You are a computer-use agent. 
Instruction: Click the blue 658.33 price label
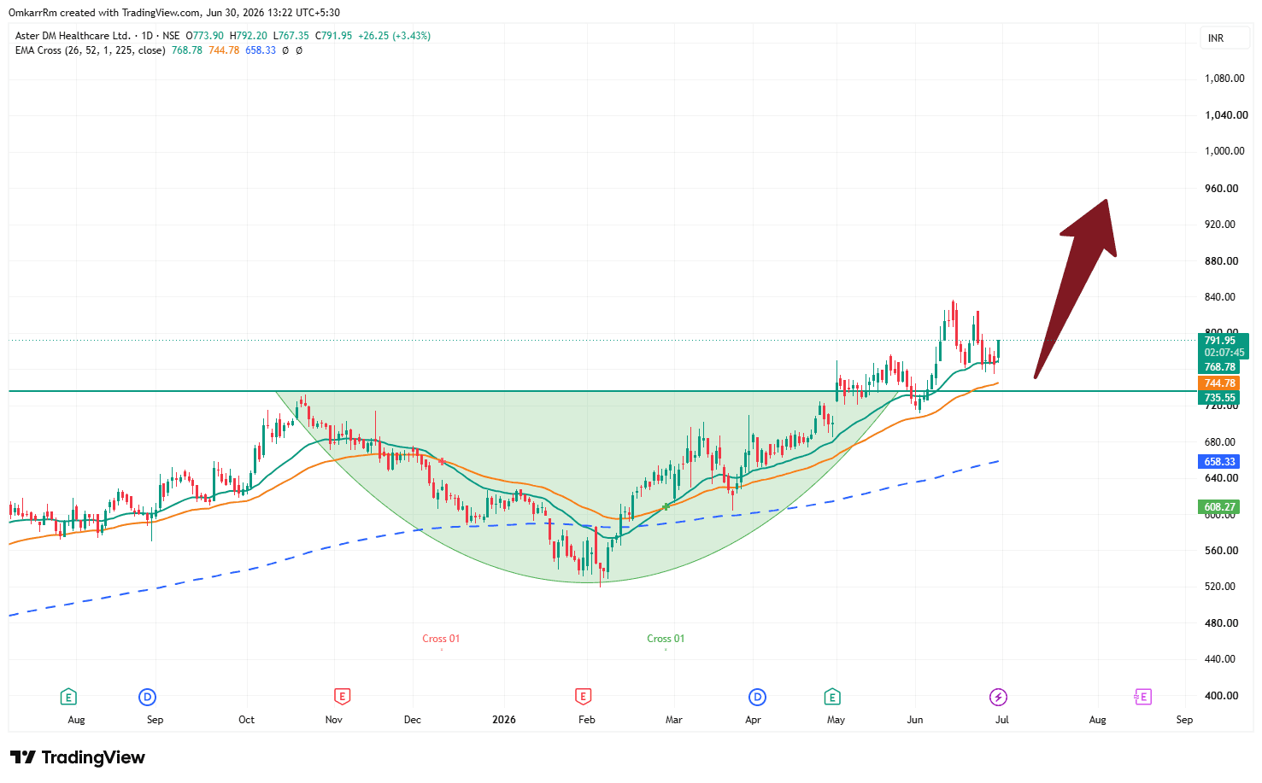(x=1220, y=462)
